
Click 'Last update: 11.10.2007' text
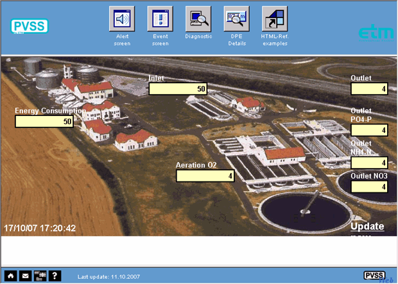point(108,277)
